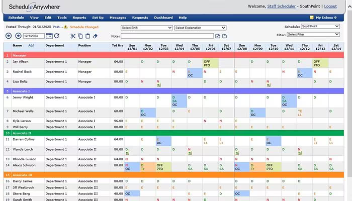Viewport: 352px width, 201px height.
Task: Click the Post... link
Action: [58, 27]
